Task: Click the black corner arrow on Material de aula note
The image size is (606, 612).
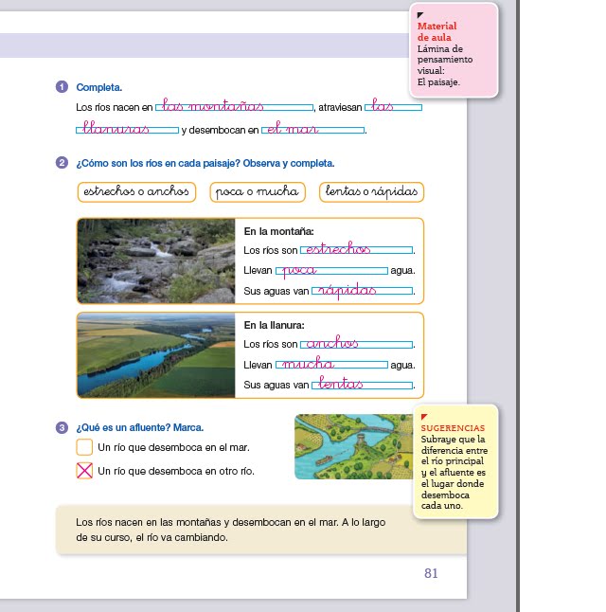Action: (x=420, y=15)
